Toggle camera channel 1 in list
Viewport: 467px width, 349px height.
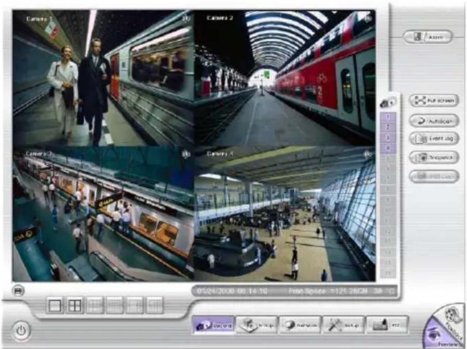388,118
